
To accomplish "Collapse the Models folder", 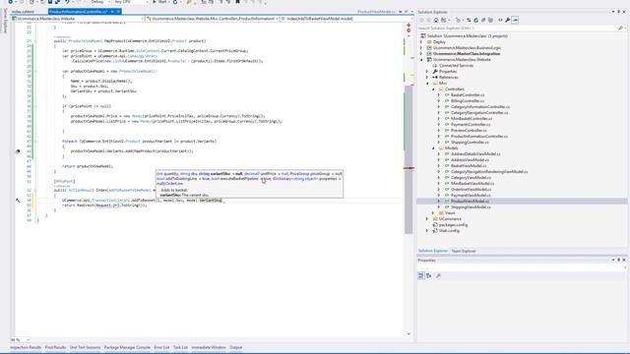I will 433,148.
